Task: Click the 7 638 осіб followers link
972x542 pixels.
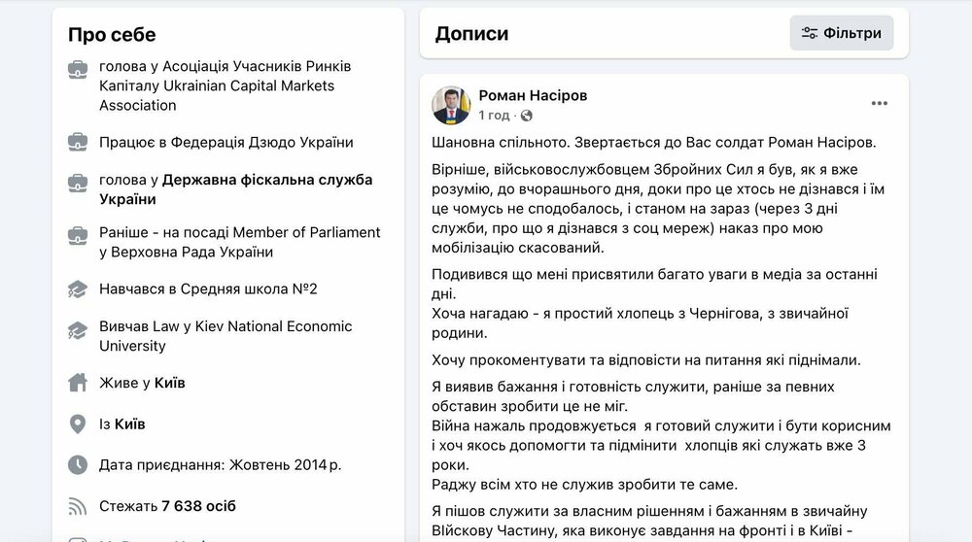Action: click(x=198, y=506)
